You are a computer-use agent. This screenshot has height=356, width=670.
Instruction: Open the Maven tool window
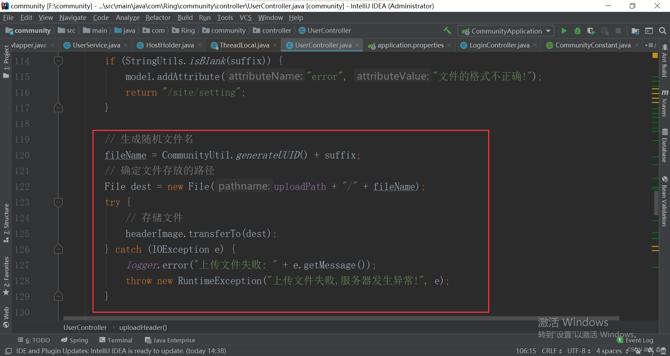[664, 103]
